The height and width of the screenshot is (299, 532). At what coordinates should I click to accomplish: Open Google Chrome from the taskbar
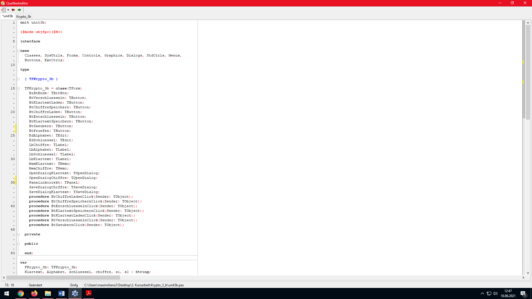21,293
